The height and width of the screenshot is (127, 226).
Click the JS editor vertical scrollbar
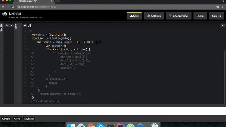(x=225, y=77)
